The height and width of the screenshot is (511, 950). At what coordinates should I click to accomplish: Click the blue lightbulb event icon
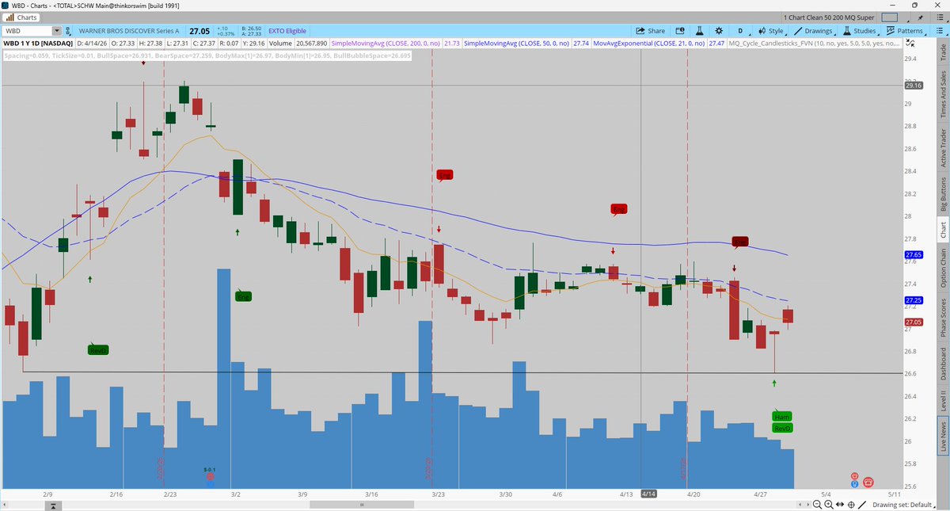(x=855, y=482)
